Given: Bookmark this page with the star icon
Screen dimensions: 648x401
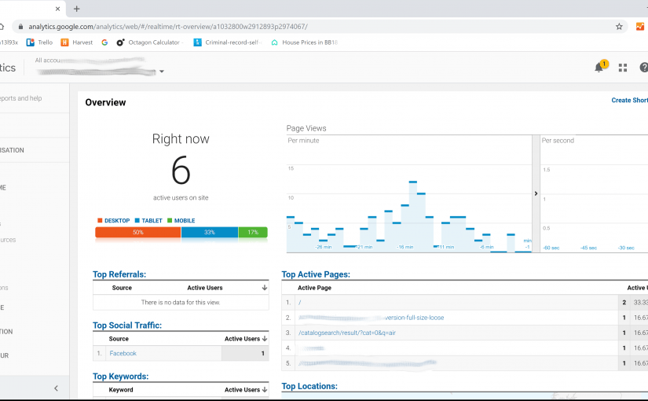Looking at the screenshot, I should point(619,26).
